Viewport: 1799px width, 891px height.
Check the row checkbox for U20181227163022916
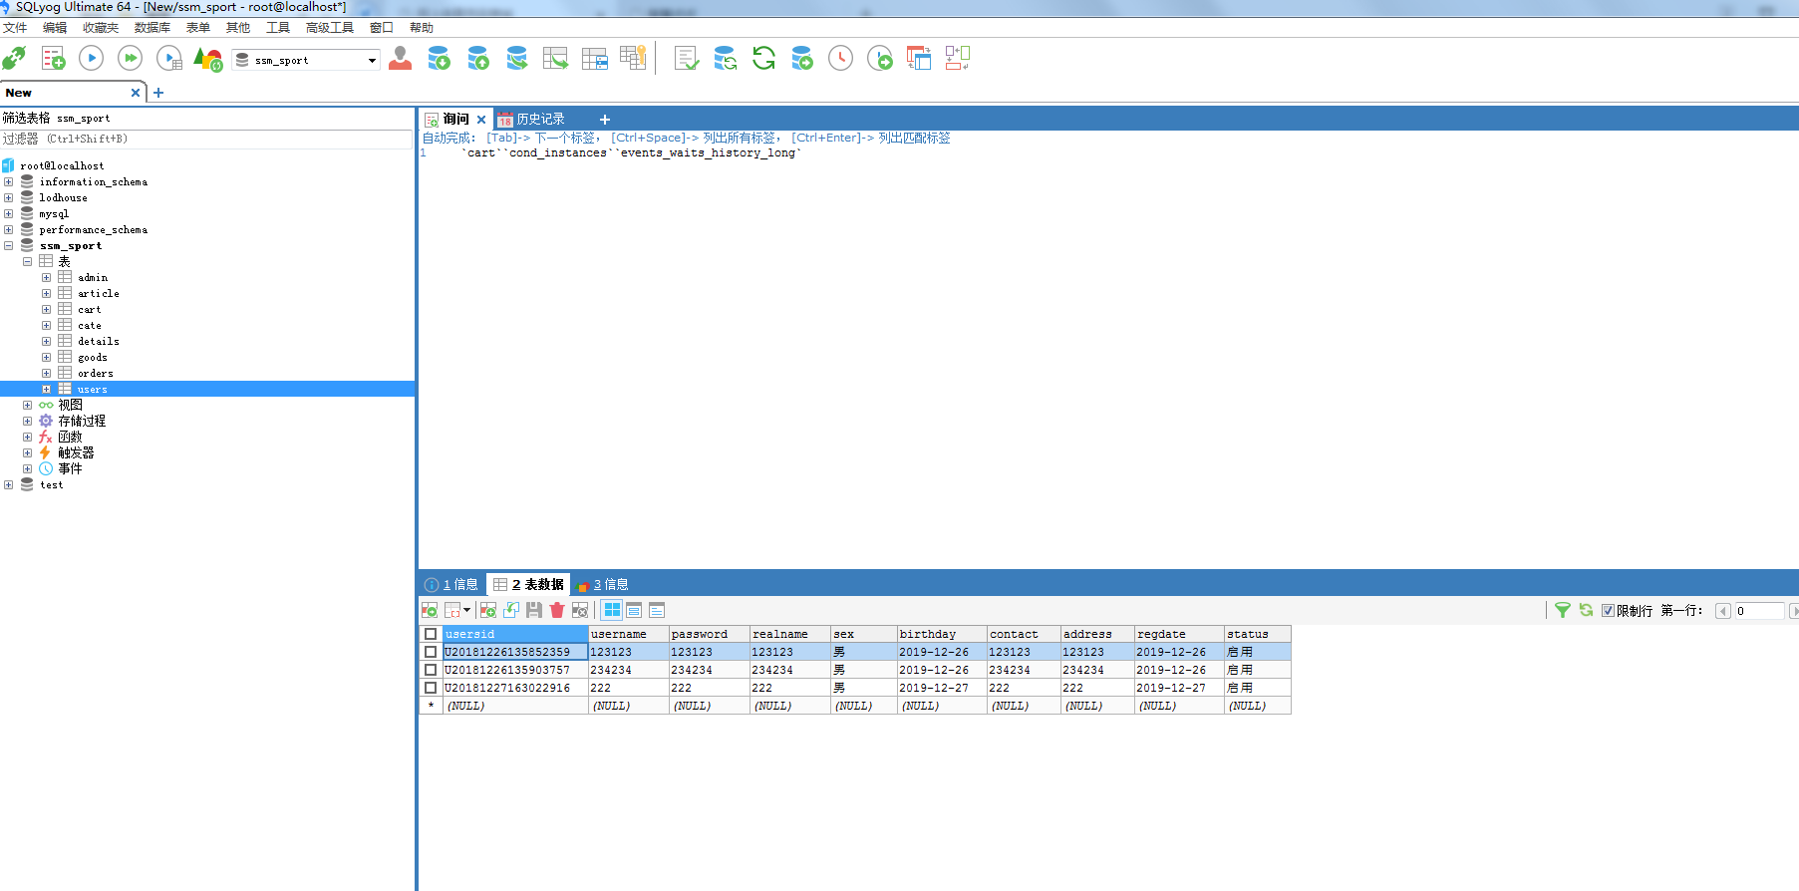[x=431, y=688]
